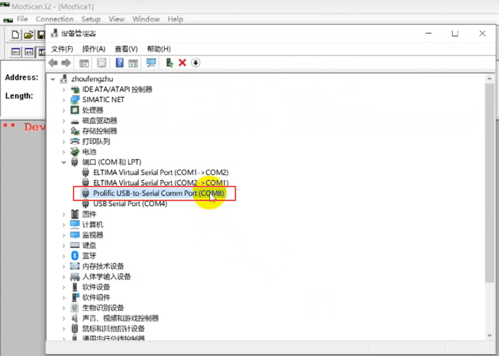499x356 pixels.
Task: Open the Connection menu in ModScan32
Action: click(x=54, y=19)
